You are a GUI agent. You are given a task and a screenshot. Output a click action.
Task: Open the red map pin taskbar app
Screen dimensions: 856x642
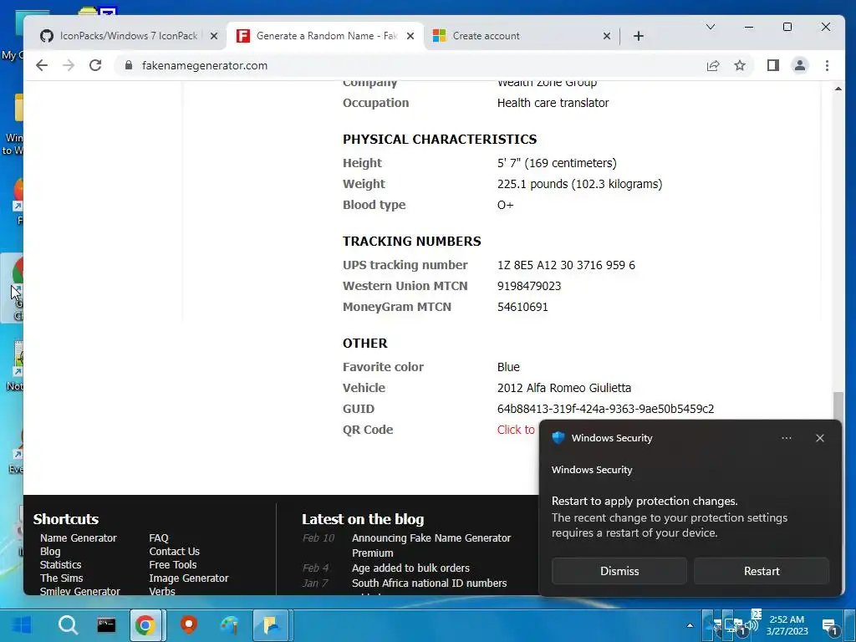point(189,624)
